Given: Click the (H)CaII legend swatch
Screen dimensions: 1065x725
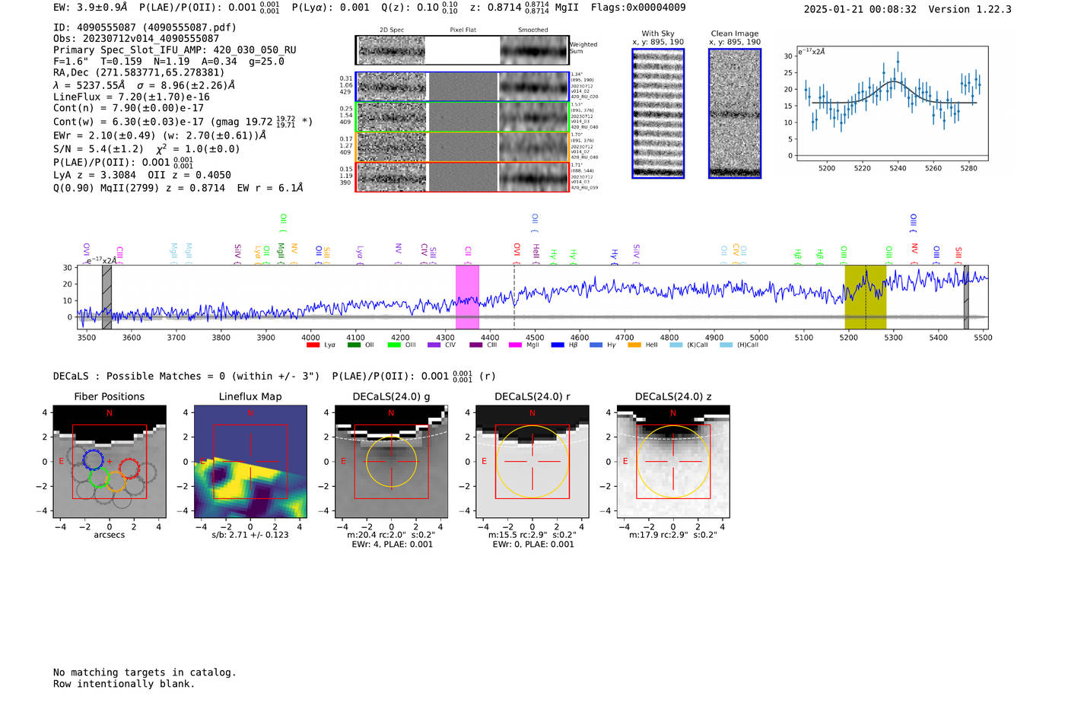Looking at the screenshot, I should pyautogui.click(x=726, y=345).
